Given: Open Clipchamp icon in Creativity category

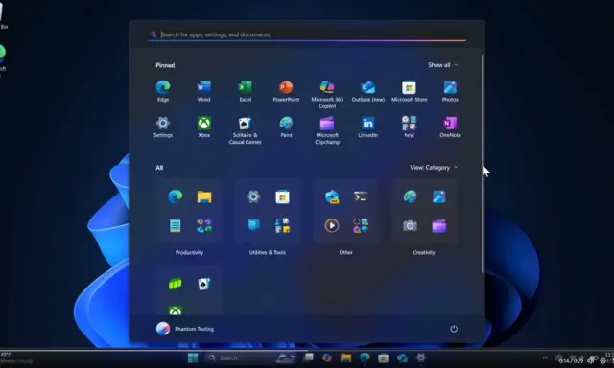Looking at the screenshot, I should pyautogui.click(x=439, y=225).
